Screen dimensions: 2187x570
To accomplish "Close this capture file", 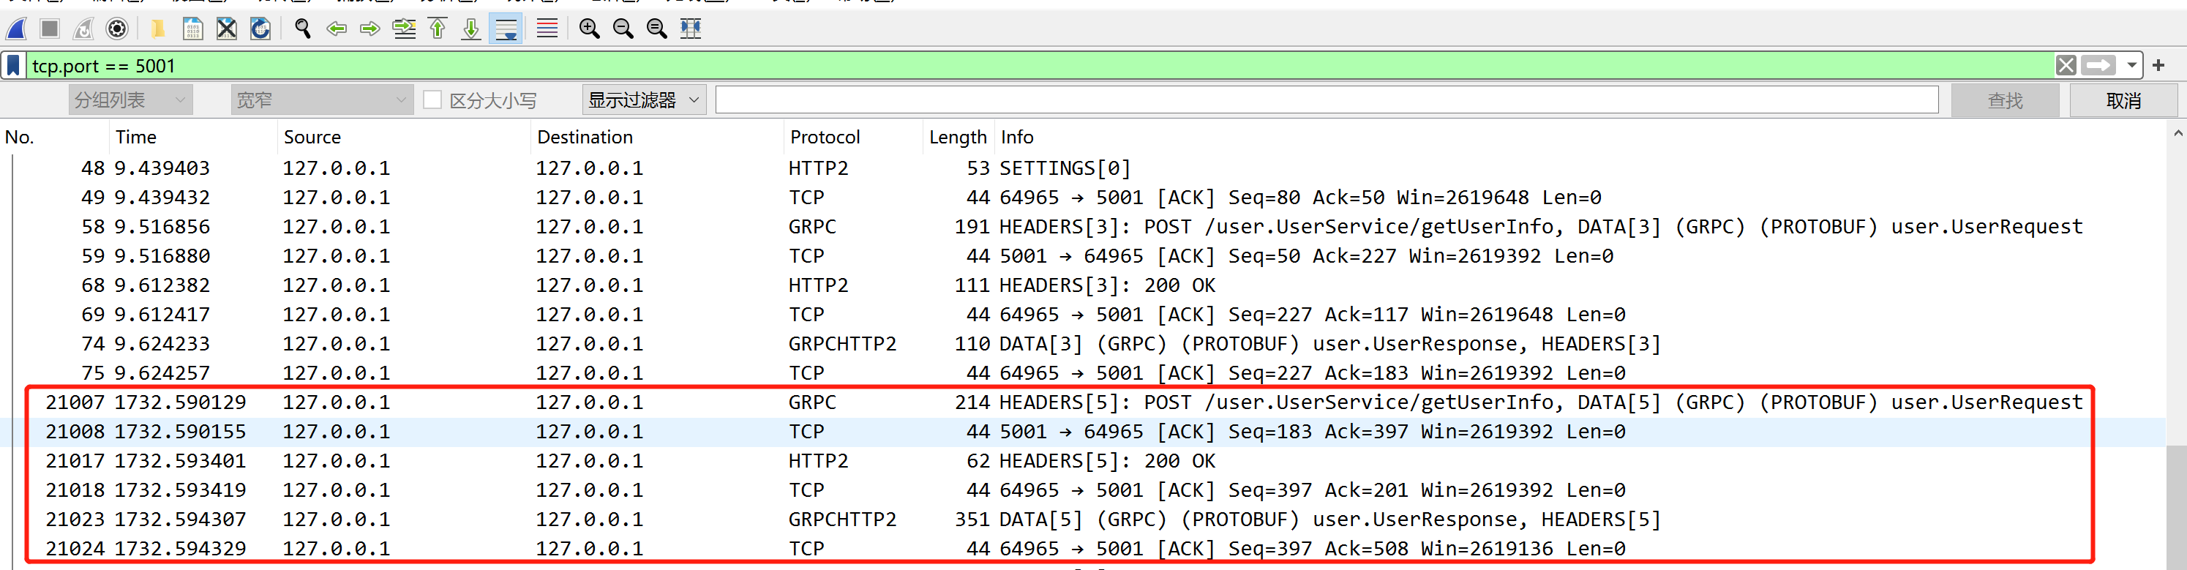I will click(227, 29).
